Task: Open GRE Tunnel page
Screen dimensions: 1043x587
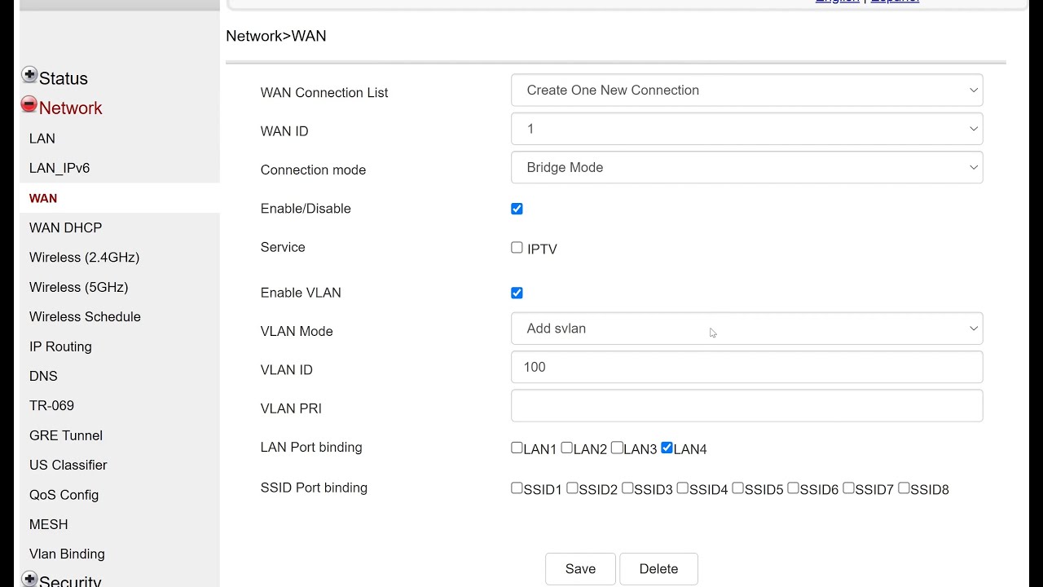Action: [x=66, y=435]
